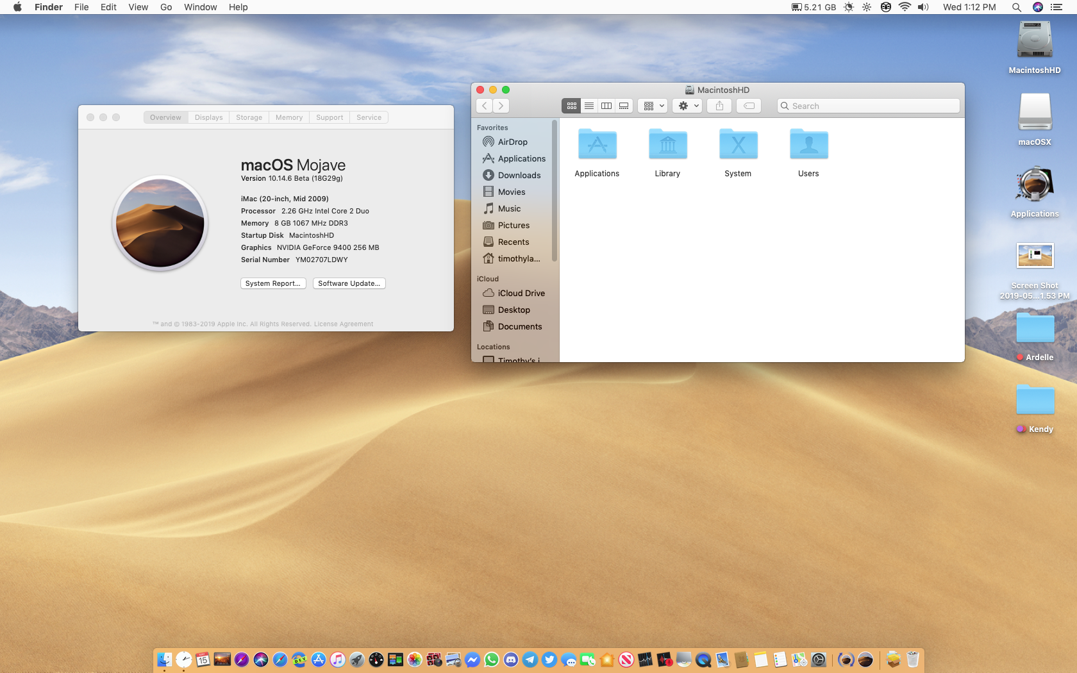Select the Applications folder in MacintoshHD window

597,153
